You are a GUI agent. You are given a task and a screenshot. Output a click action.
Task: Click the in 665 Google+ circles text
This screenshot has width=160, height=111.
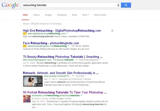pyautogui.click(x=60, y=98)
